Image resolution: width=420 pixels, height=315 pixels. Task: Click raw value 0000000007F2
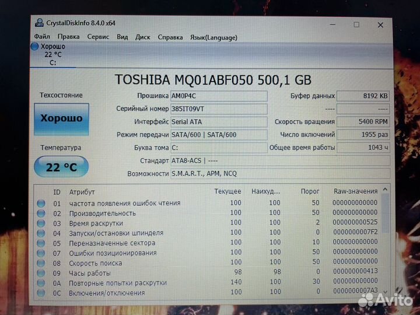click(x=355, y=232)
